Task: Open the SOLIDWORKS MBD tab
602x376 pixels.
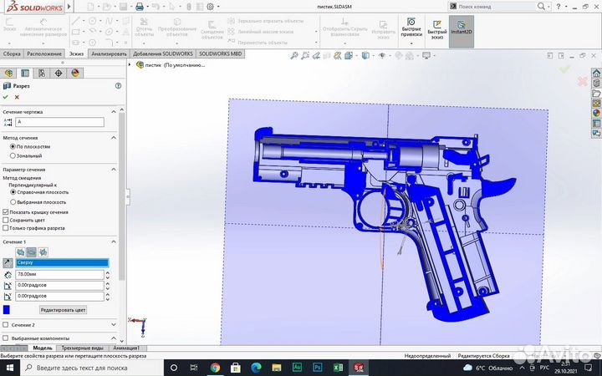Action: point(221,53)
